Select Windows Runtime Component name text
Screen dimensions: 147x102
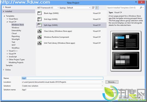[56, 37]
